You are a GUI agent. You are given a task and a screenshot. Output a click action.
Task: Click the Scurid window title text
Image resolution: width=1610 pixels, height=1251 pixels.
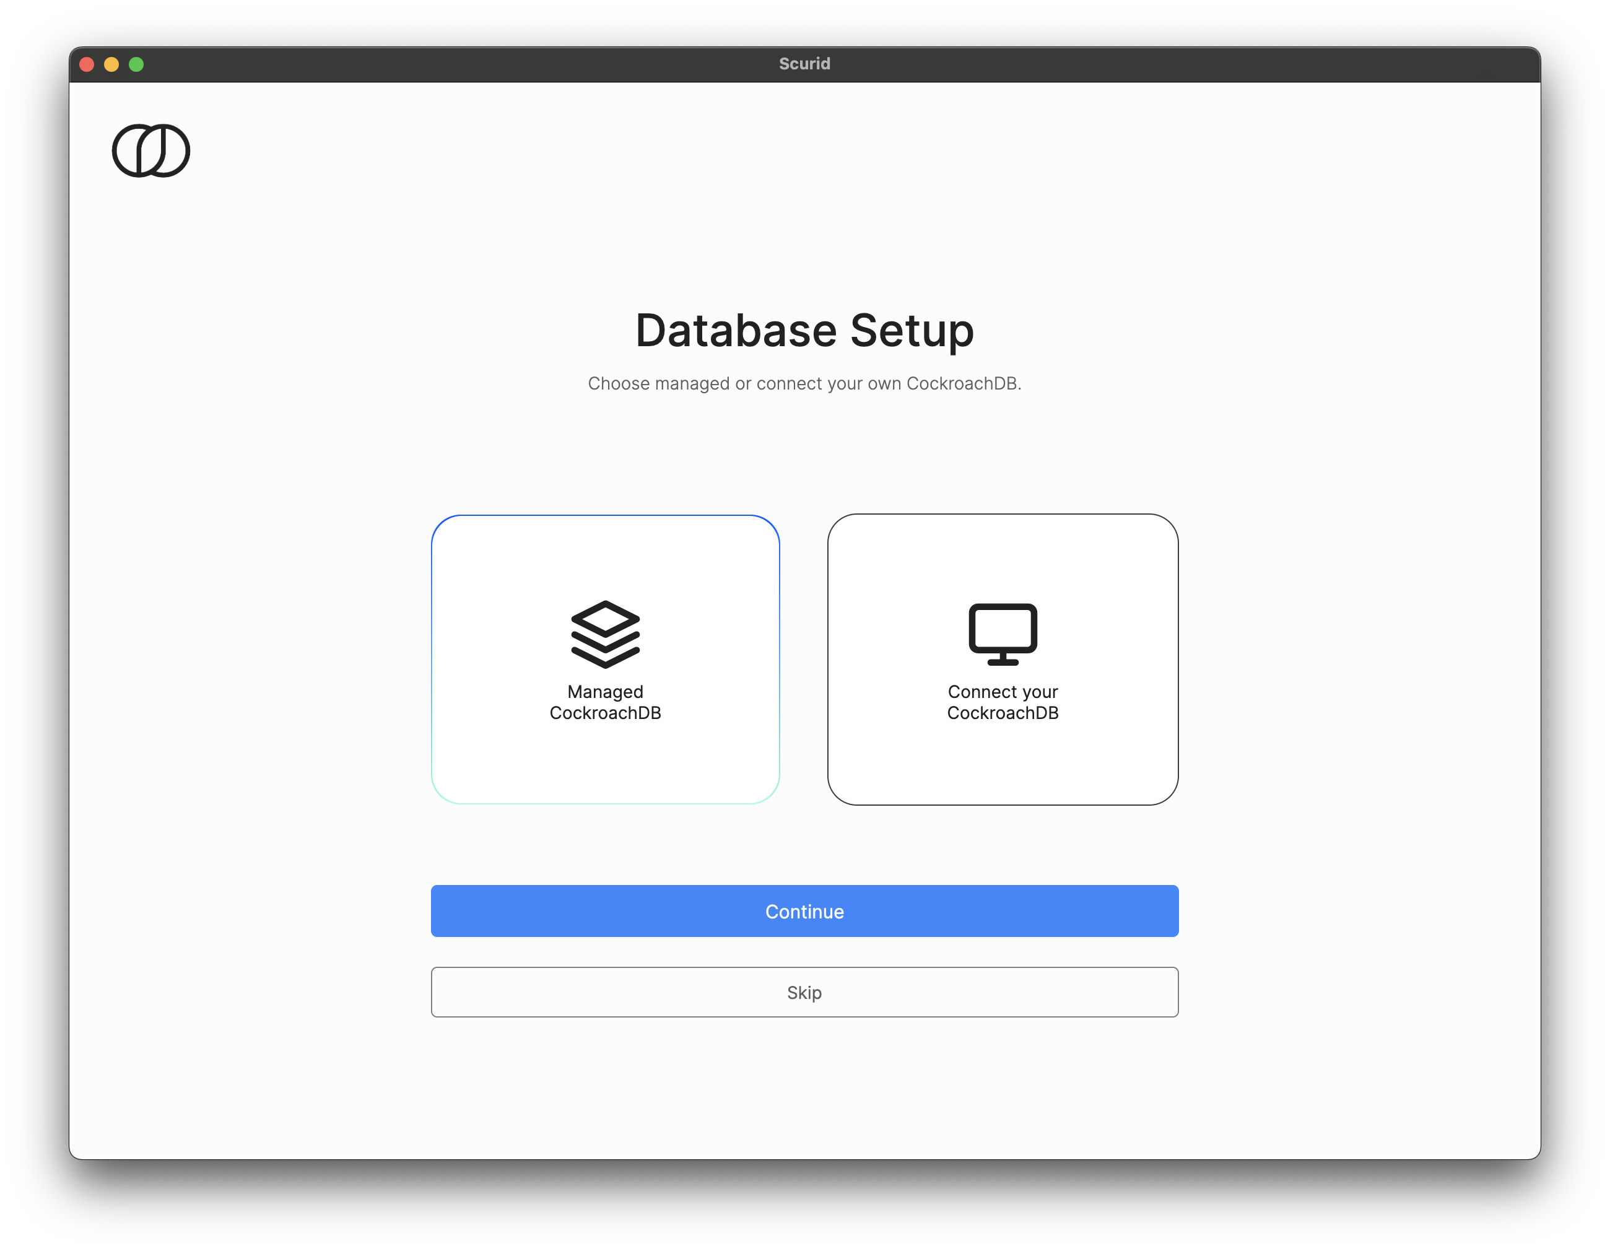(x=804, y=64)
